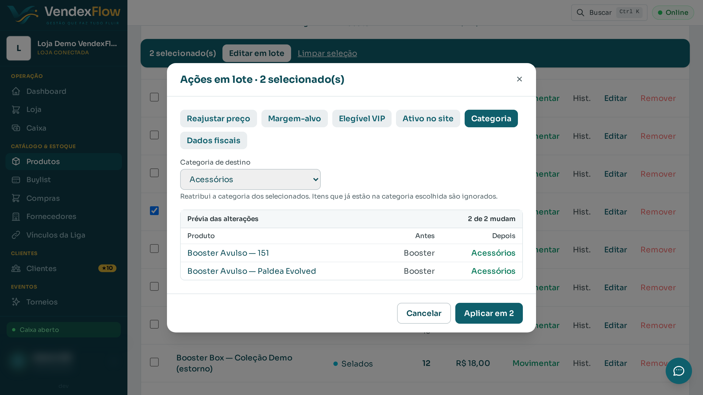The width and height of the screenshot is (703, 395).
Task: Click Hist. in the first product row
Action: 582,98
